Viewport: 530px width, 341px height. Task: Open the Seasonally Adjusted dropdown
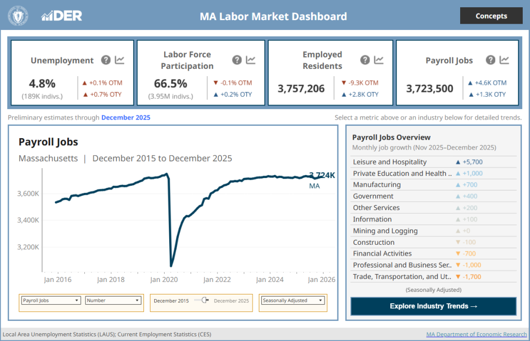point(293,300)
